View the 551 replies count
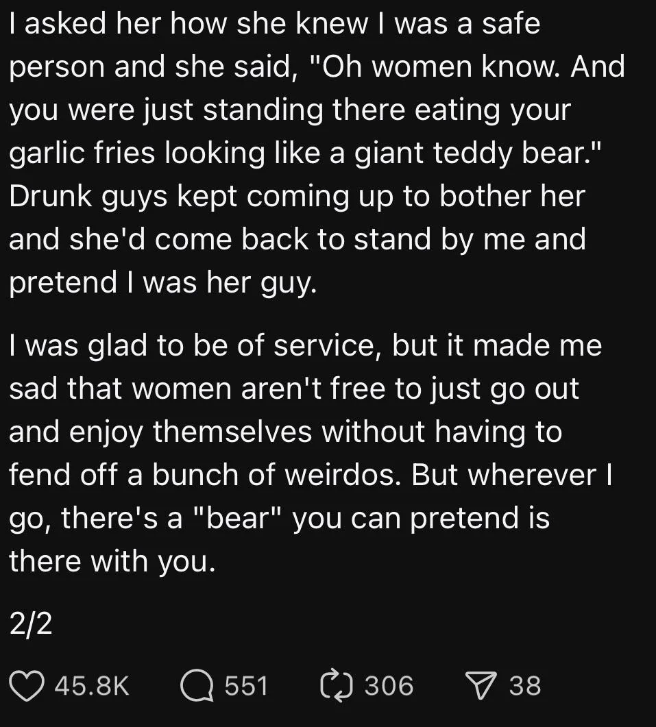Viewport: 656px width, 727px height. pos(246,686)
